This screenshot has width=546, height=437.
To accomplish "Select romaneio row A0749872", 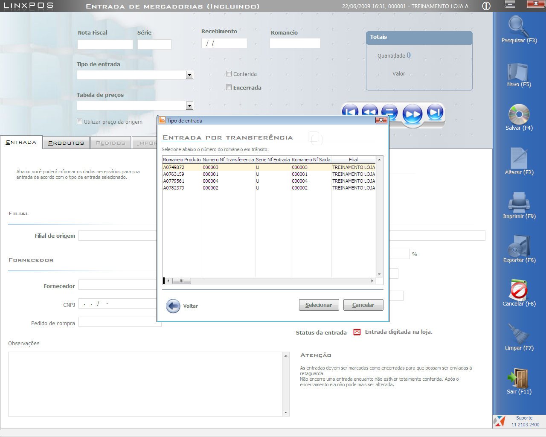I will click(x=269, y=167).
